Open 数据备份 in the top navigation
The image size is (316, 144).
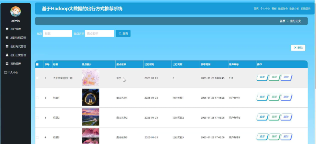pos(283,8)
